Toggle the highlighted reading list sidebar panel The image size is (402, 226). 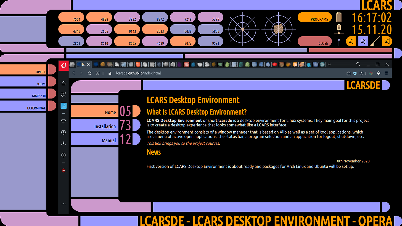64,106
